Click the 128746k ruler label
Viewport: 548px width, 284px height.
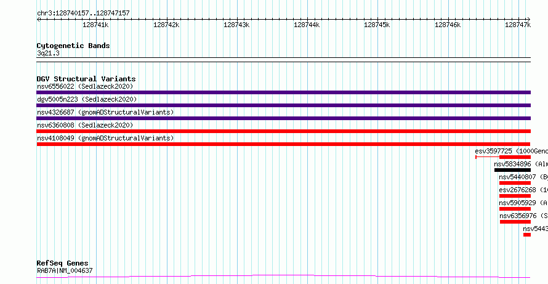click(448, 25)
